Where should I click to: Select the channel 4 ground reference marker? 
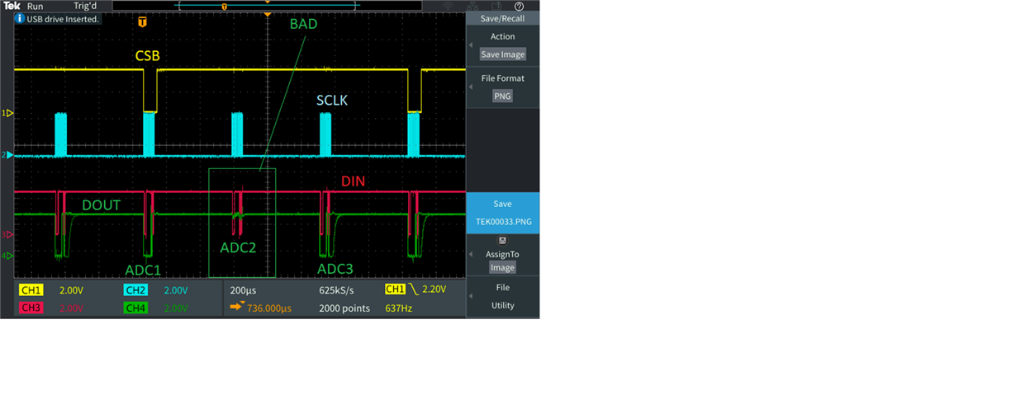coord(7,256)
